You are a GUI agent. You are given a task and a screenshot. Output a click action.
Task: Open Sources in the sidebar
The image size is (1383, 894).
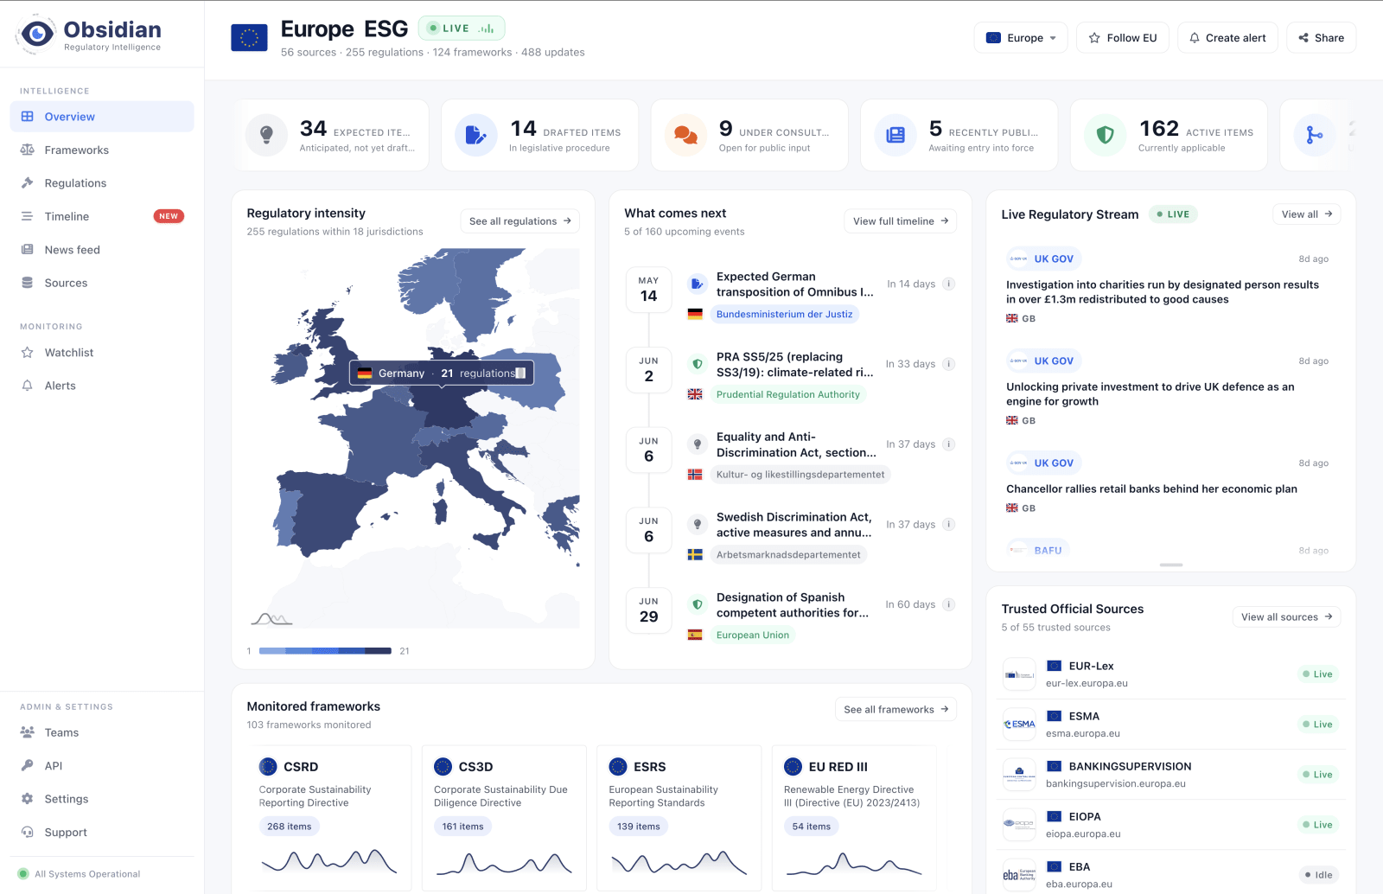[x=102, y=284]
